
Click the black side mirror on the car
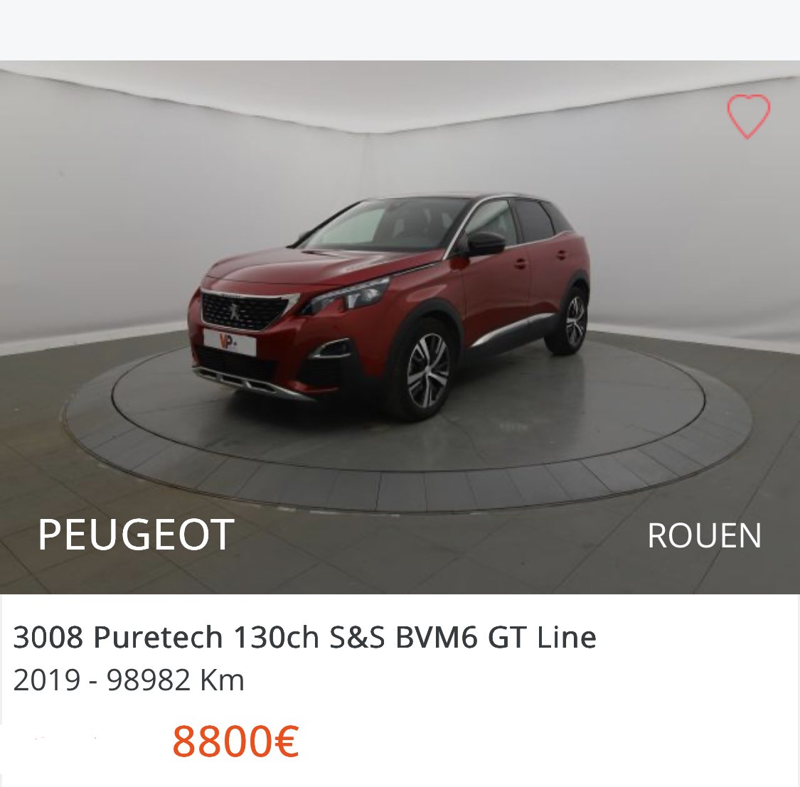point(485,244)
